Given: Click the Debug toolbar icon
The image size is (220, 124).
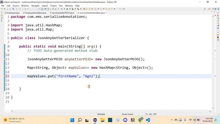Looking at the screenshot, I should click(x=62, y=9).
